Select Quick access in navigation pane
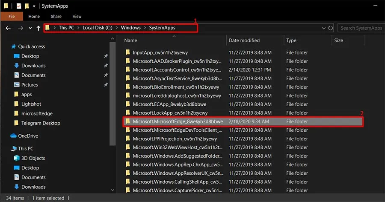Image resolution: width=385 pixels, height=202 pixels. coord(31,46)
